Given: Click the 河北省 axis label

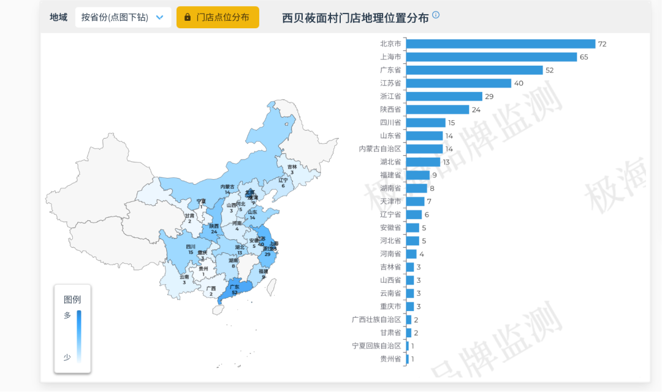Looking at the screenshot, I should click(x=390, y=240).
